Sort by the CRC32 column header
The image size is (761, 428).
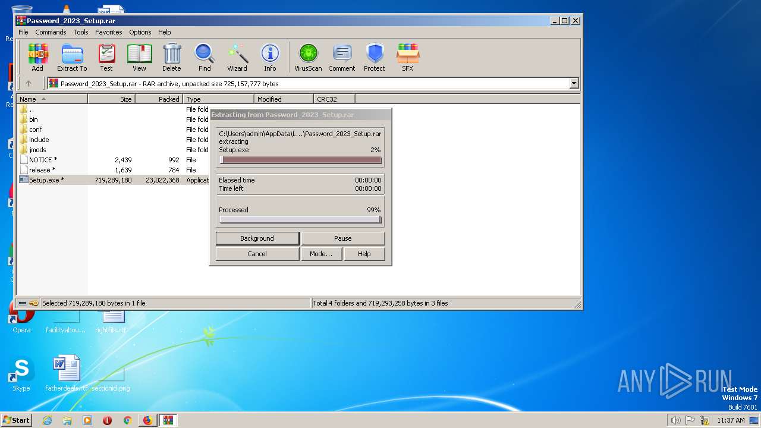click(335, 99)
